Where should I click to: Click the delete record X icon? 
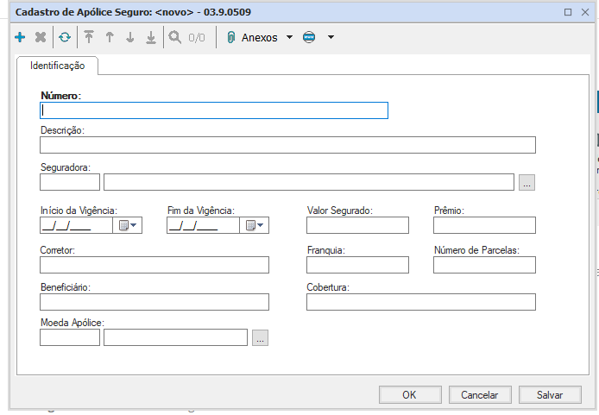(x=41, y=38)
